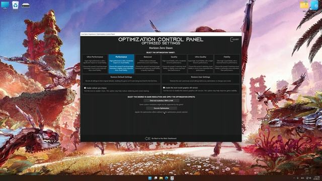Click the back arrow icon near Main Dashboard
The height and width of the screenshot is (181, 322).
coord(147,139)
